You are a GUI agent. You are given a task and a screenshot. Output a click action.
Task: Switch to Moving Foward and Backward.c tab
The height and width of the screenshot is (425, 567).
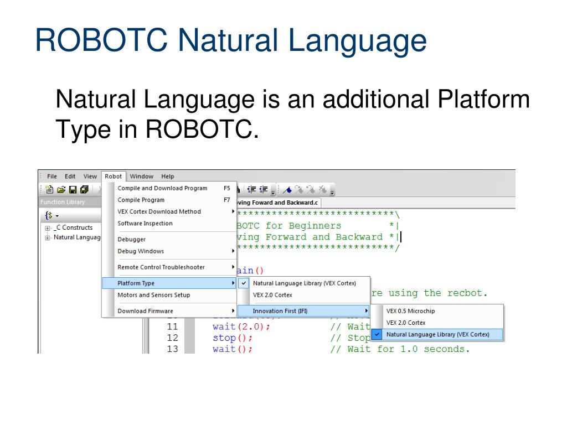[x=278, y=203]
